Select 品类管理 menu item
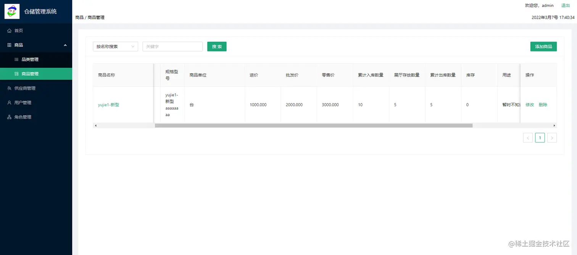Screen dimensions: 577x255 pos(36,59)
